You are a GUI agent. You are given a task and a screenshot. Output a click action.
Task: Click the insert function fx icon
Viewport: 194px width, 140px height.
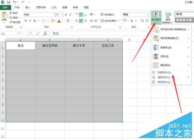(x=45, y=34)
